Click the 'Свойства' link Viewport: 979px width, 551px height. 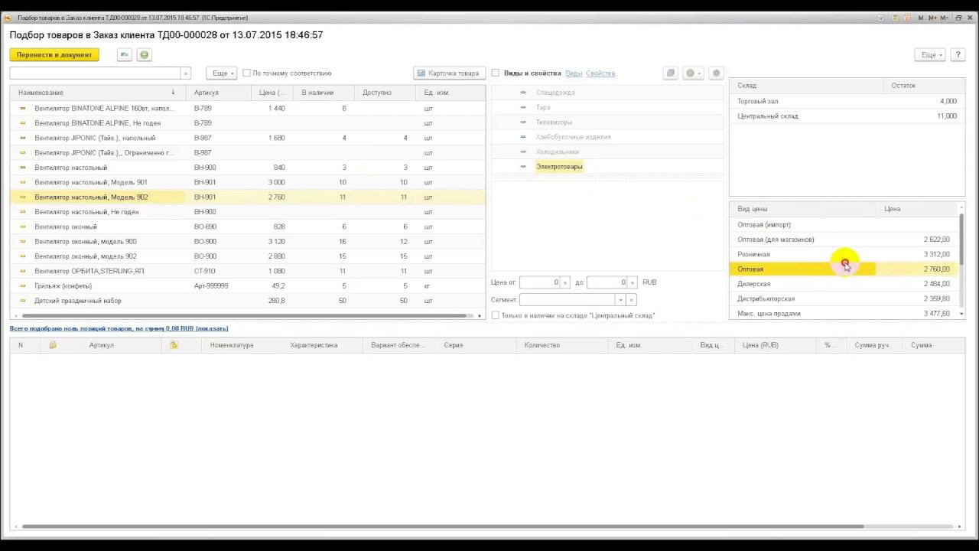click(600, 73)
